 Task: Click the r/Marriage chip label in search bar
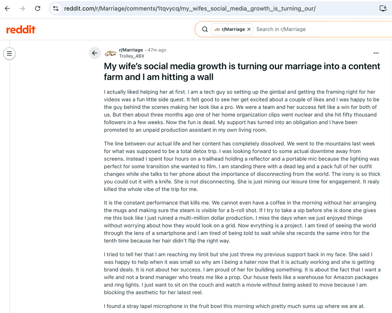point(233,29)
